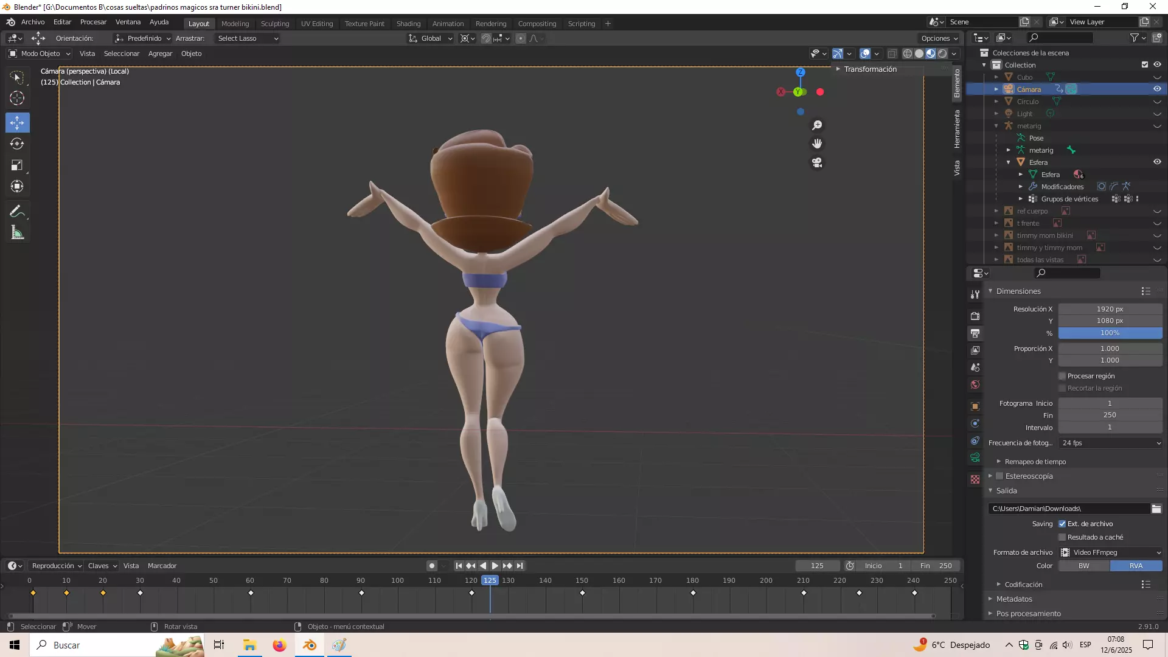Activate the Move tool

17,123
